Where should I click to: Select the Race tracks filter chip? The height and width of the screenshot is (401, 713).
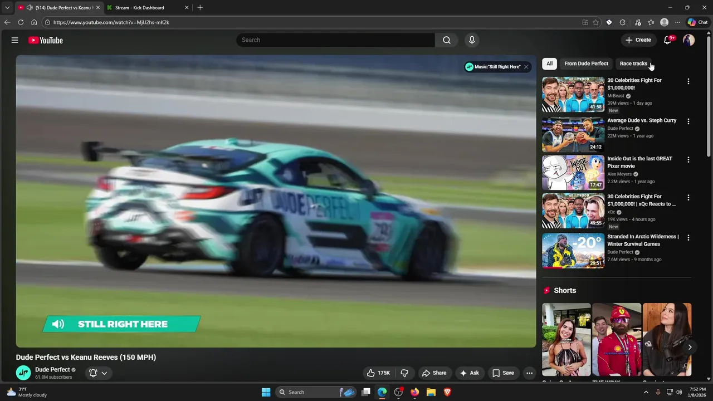(633, 63)
